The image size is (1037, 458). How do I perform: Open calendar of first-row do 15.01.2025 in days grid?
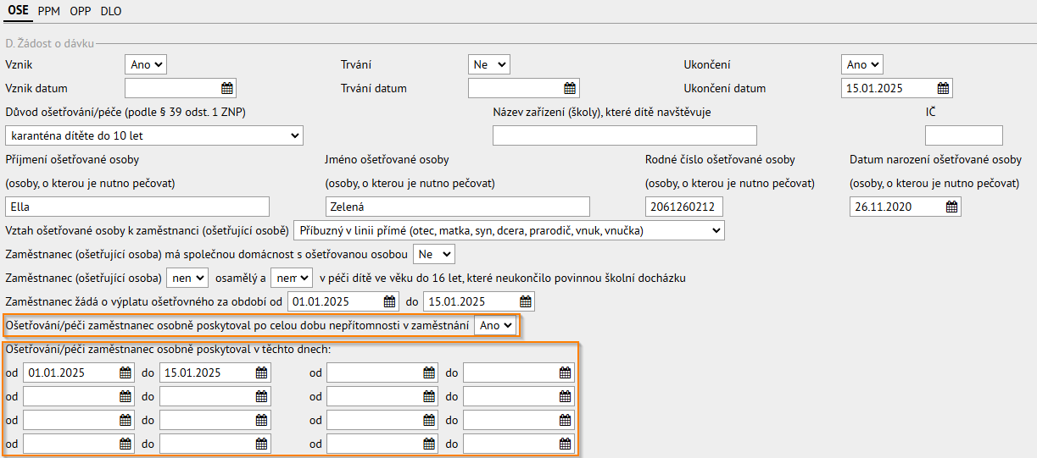tap(262, 372)
